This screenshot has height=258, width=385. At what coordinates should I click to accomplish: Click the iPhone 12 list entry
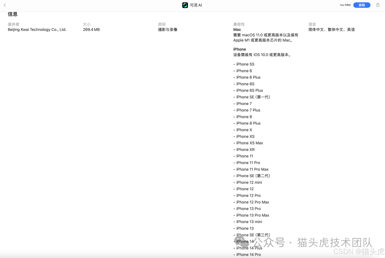[x=245, y=189]
